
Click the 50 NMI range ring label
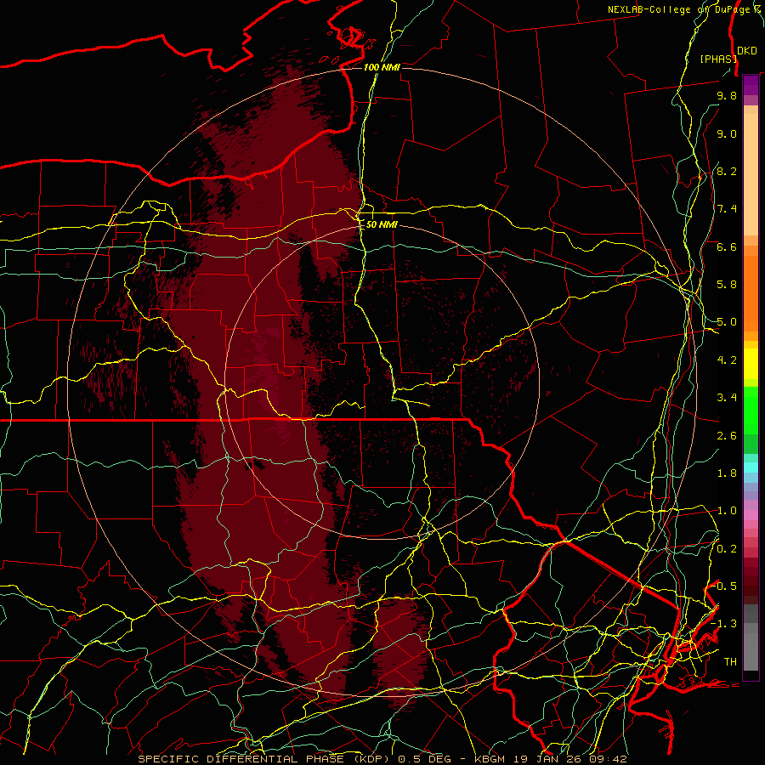coord(382,224)
